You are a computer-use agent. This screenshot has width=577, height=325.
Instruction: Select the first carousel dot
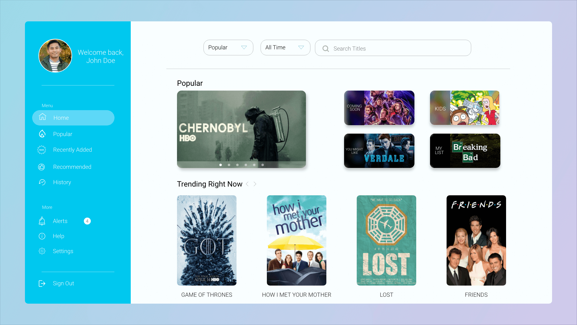221,165
